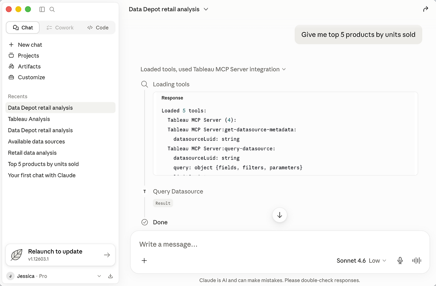Click the green macOS fullscreen button
This screenshot has height=286, width=436.
tap(28, 9)
